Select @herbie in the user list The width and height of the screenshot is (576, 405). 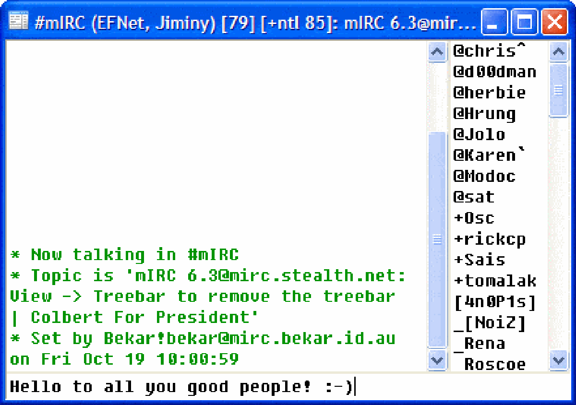click(x=489, y=93)
